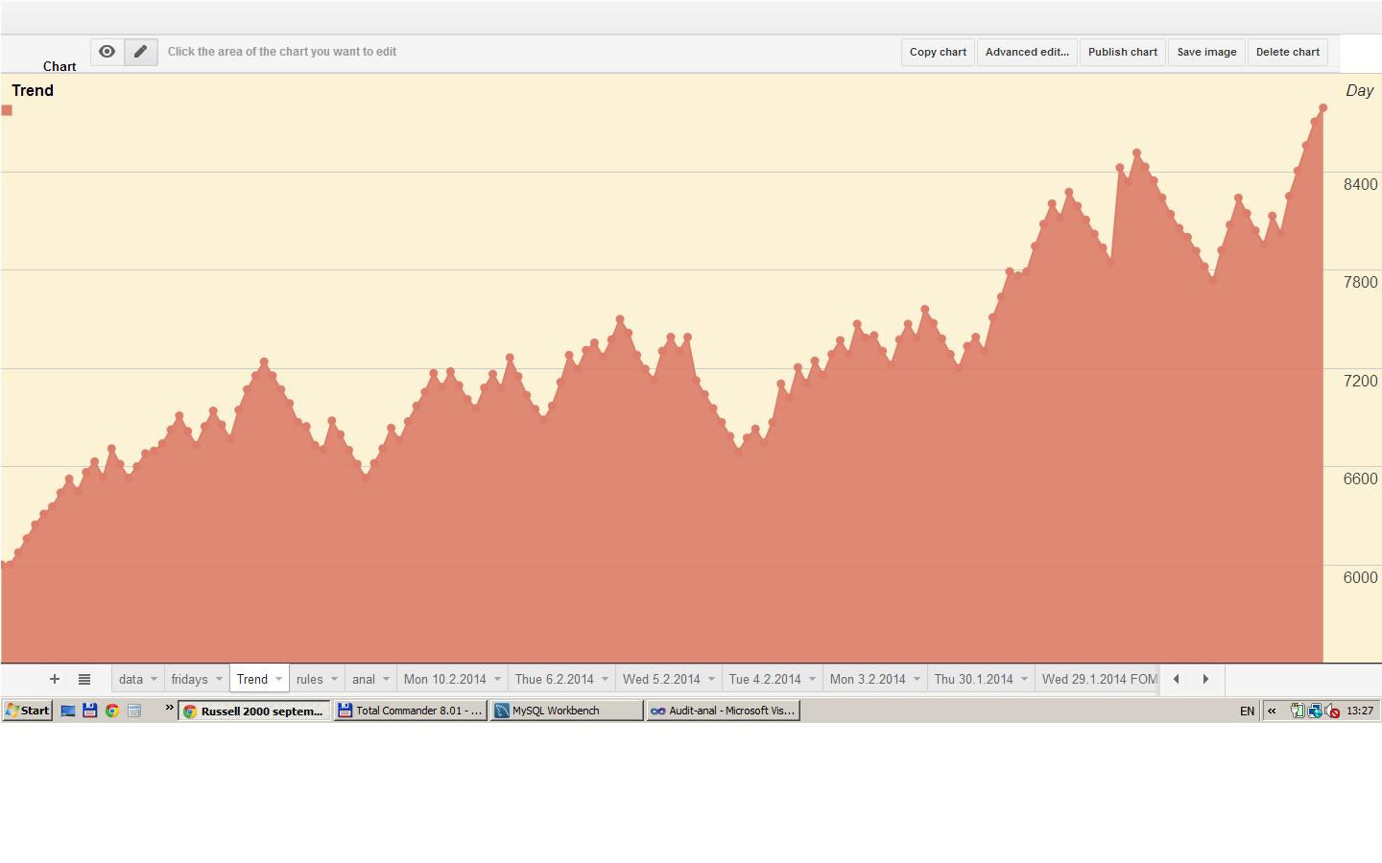Click Delete chart button
1382x863 pixels.
tap(1288, 52)
